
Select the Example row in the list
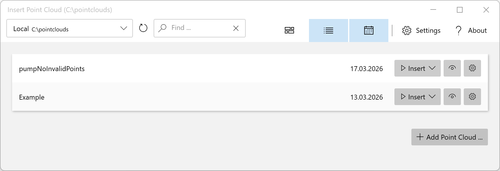click(x=173, y=97)
